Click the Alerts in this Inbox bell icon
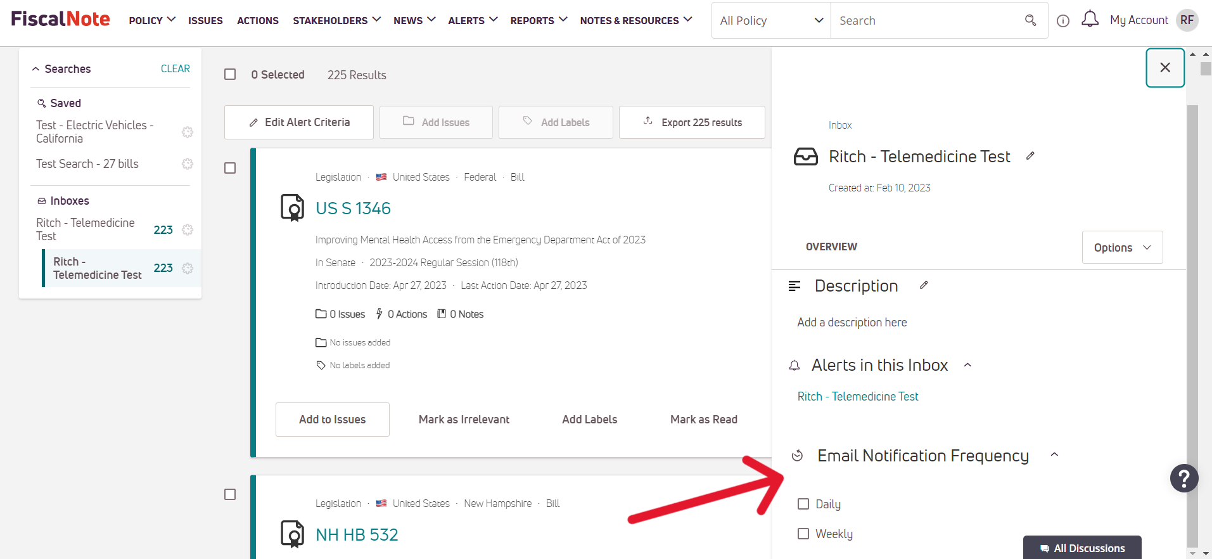Viewport: 1212px width, 559px height. [x=794, y=365]
